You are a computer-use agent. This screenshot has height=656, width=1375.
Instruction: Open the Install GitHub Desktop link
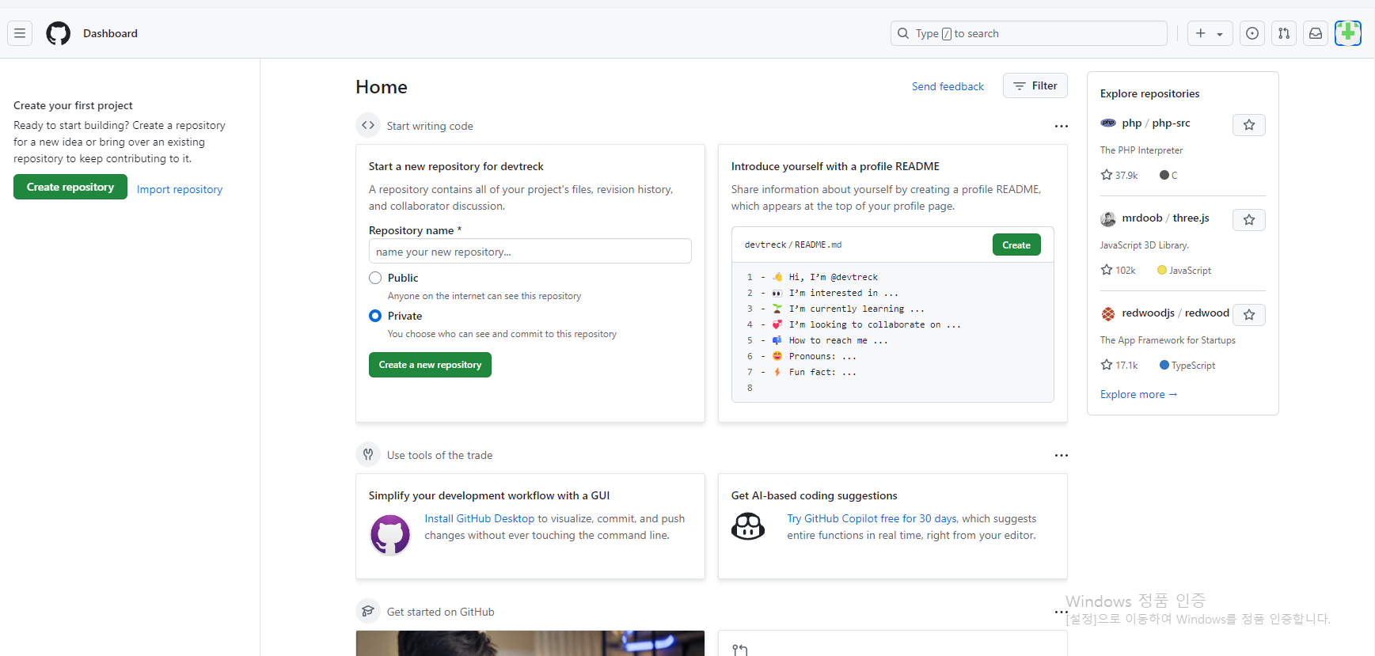pos(480,518)
